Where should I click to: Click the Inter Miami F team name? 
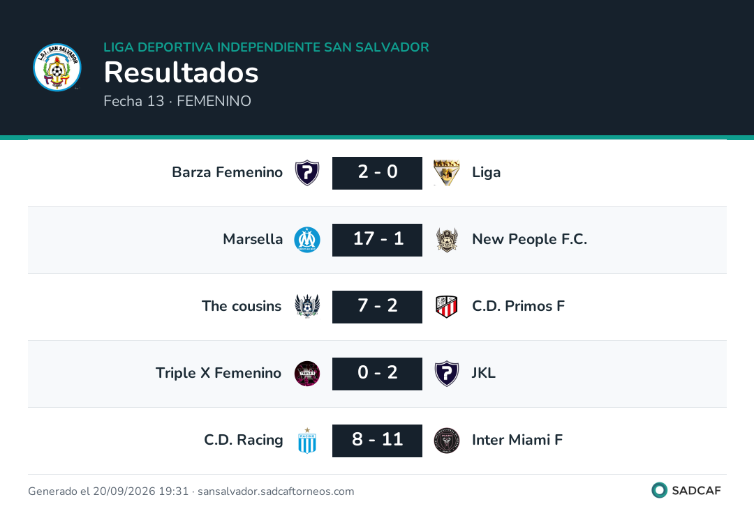(517, 440)
